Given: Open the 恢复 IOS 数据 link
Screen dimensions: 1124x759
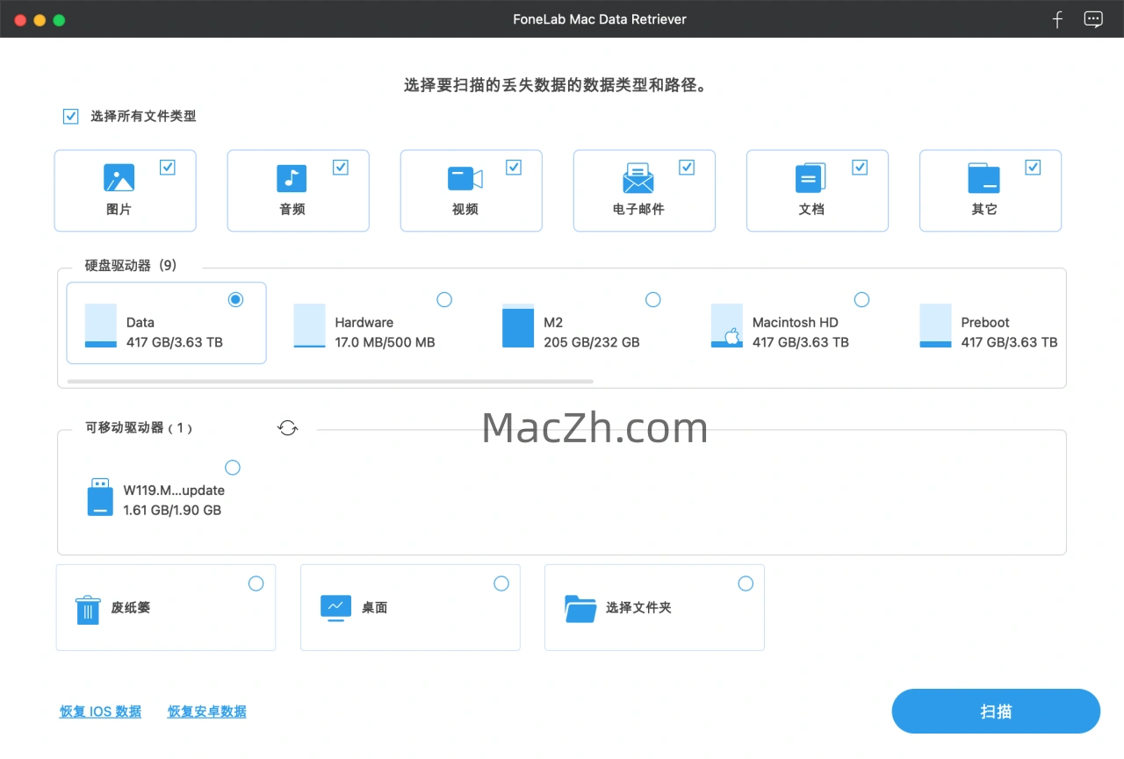Looking at the screenshot, I should pyautogui.click(x=100, y=712).
